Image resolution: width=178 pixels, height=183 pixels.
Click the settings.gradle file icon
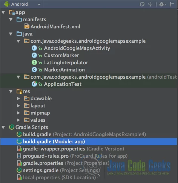(x=19, y=171)
